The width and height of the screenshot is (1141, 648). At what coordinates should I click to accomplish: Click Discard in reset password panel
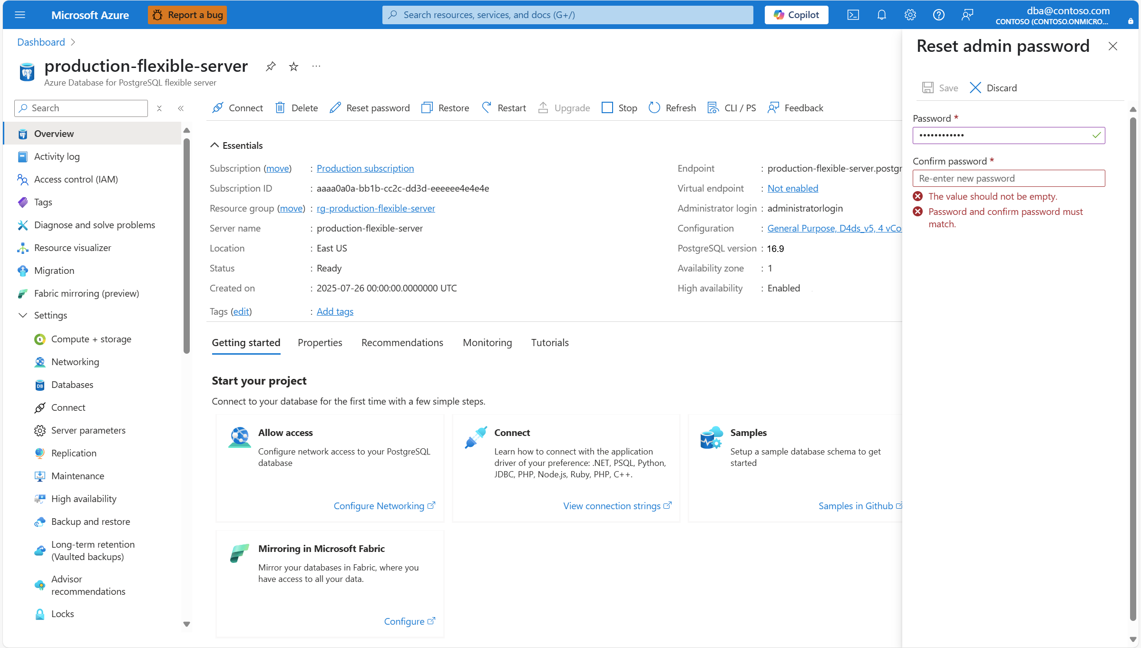point(993,88)
